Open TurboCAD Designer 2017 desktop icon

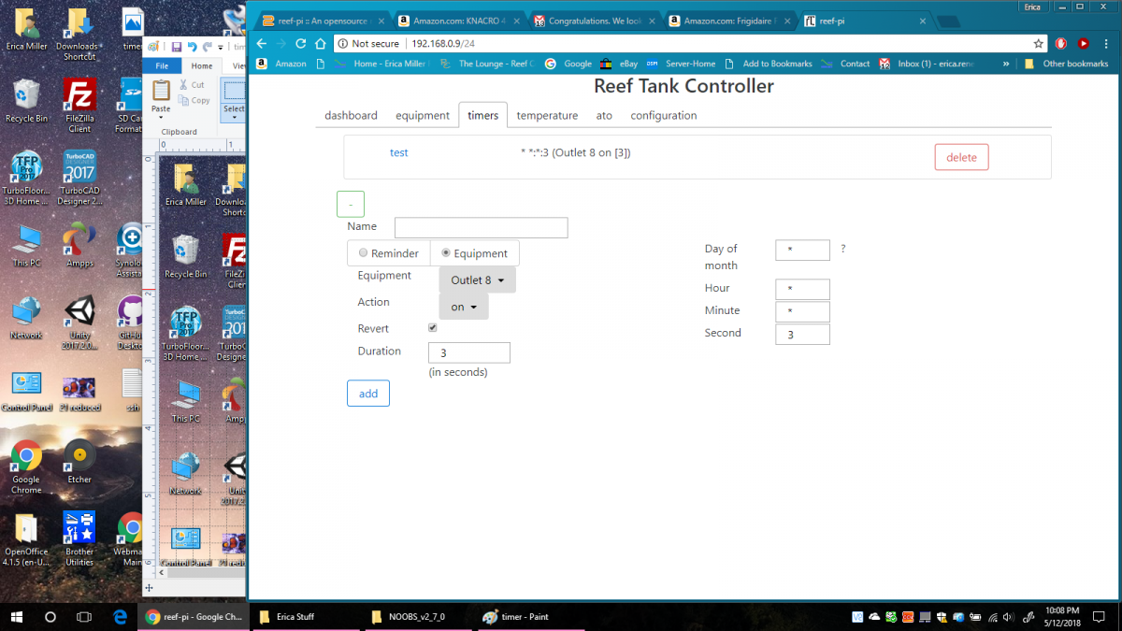click(79, 178)
